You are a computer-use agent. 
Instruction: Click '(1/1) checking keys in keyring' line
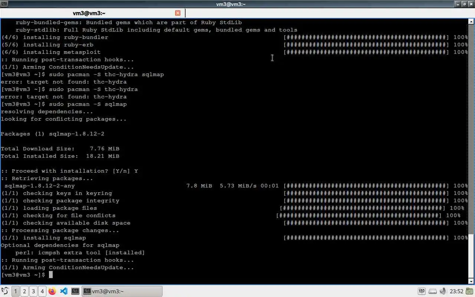[x=56, y=193]
